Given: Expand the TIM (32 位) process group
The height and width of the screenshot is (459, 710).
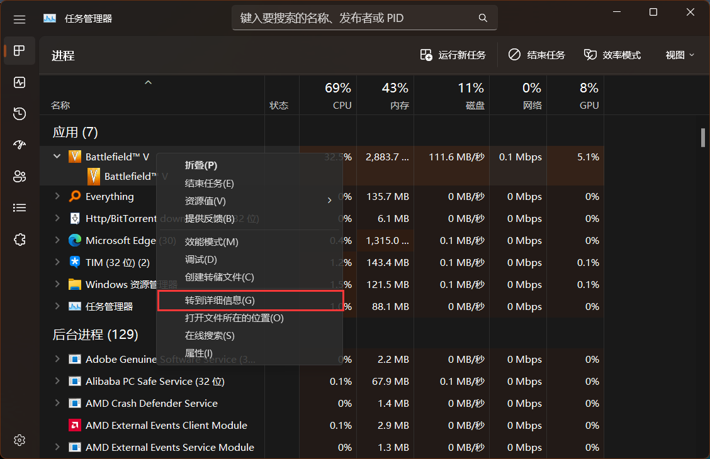Looking at the screenshot, I should click(57, 262).
